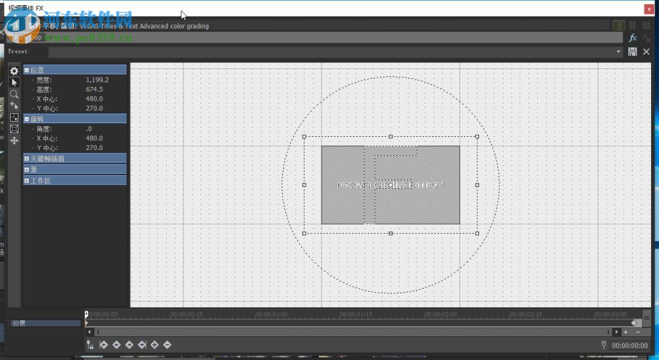Open the Preset dropdown list
Viewport: 659px width, 360px height.
point(619,51)
